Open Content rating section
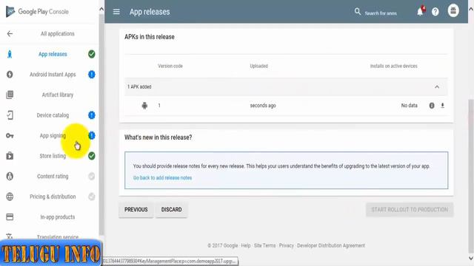The width and height of the screenshot is (474, 266). tap(53, 176)
